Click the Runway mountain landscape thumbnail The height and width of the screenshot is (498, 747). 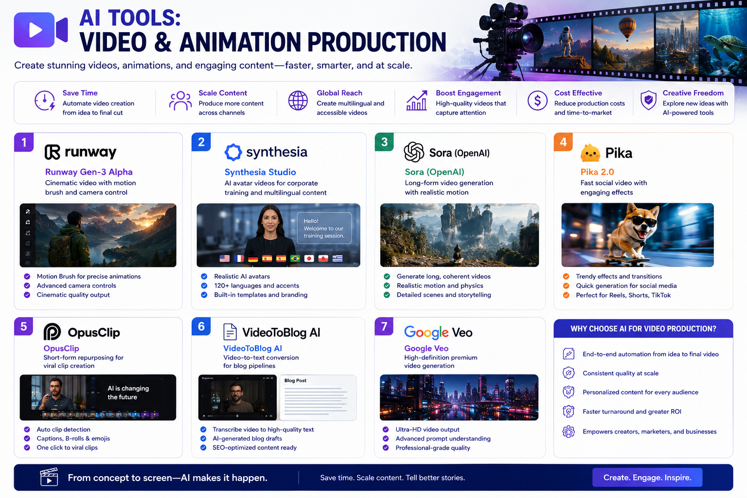(x=98, y=235)
